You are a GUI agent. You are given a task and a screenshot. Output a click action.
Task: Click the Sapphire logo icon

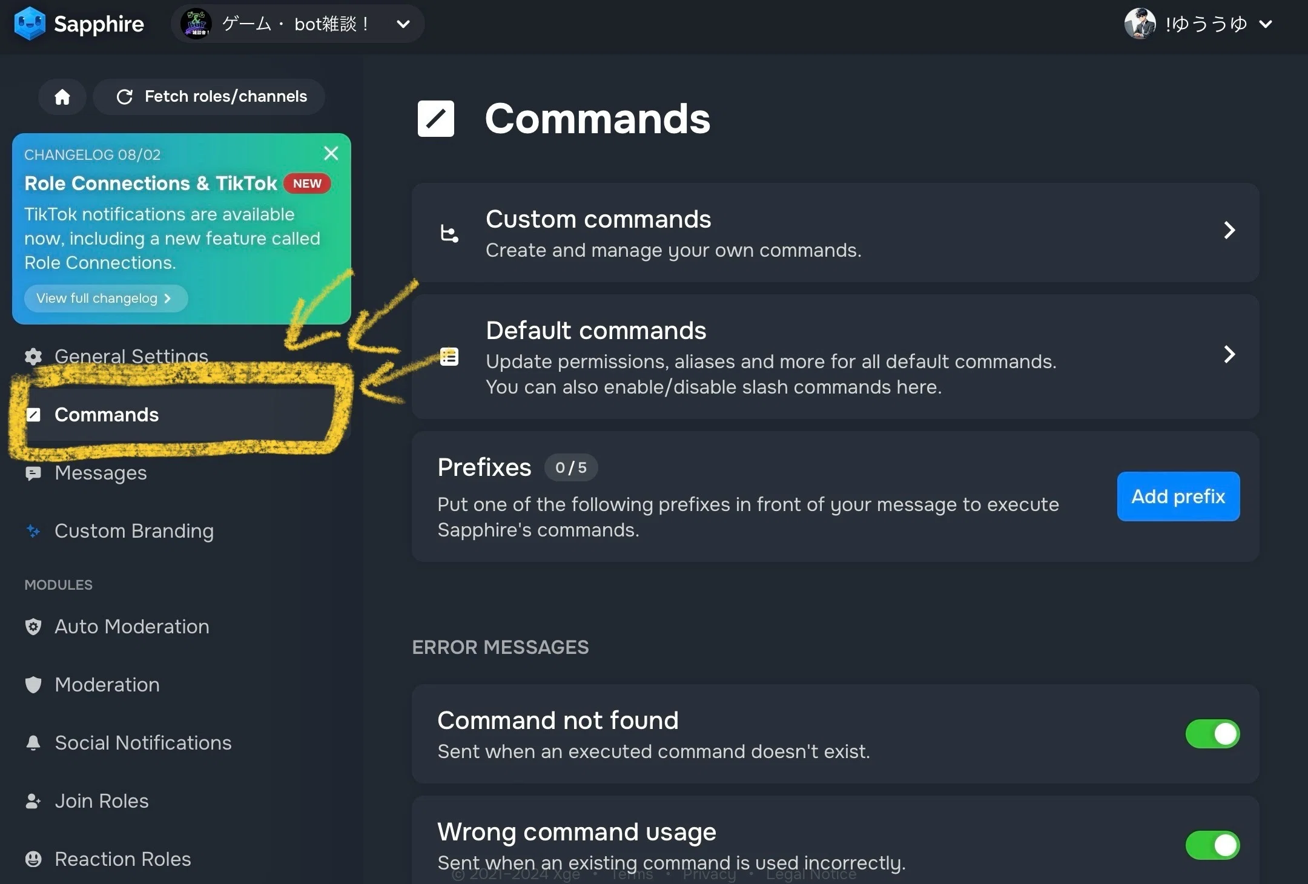click(x=30, y=24)
